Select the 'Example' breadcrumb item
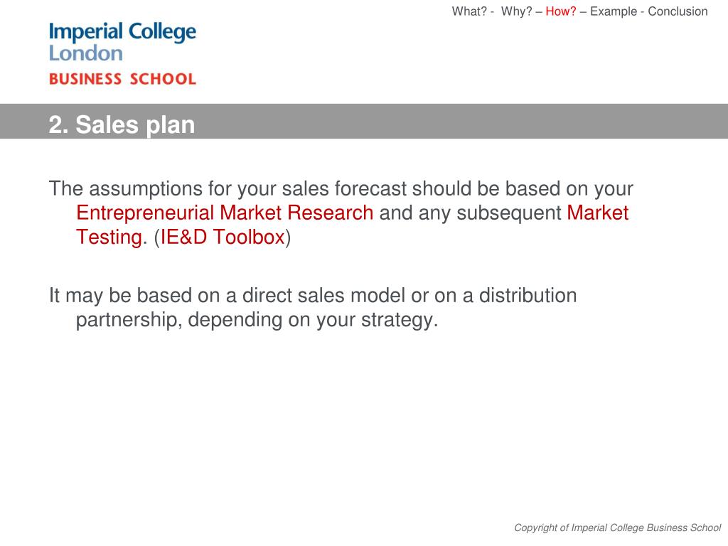This screenshot has width=728, height=546. click(614, 11)
